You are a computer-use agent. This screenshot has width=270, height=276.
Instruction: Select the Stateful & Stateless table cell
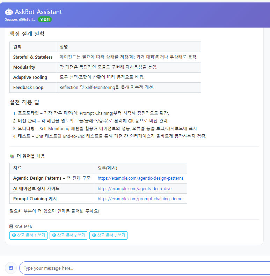(33, 57)
